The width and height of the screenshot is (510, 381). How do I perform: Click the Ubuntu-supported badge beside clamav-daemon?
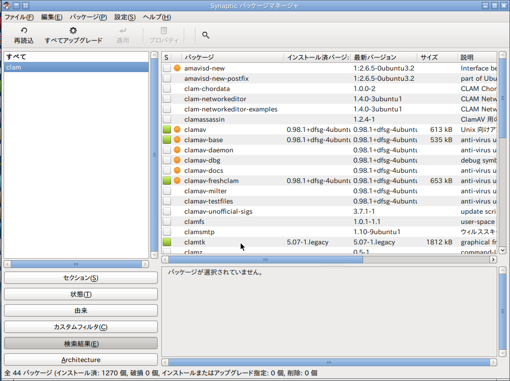pyautogui.click(x=177, y=150)
